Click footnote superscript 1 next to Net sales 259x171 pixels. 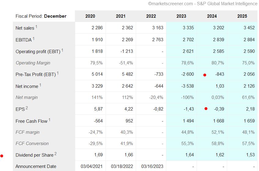pyautogui.click(x=36, y=27)
